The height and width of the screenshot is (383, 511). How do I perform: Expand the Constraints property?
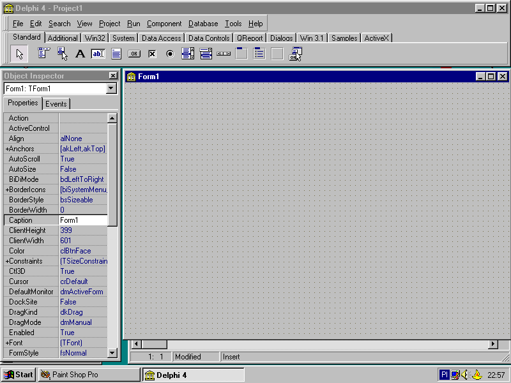click(7, 261)
